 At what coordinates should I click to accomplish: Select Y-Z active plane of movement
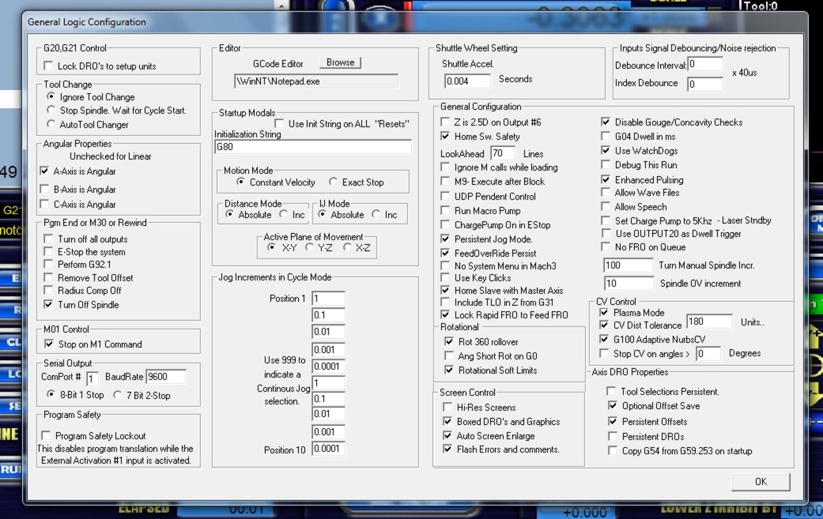pyautogui.click(x=309, y=247)
